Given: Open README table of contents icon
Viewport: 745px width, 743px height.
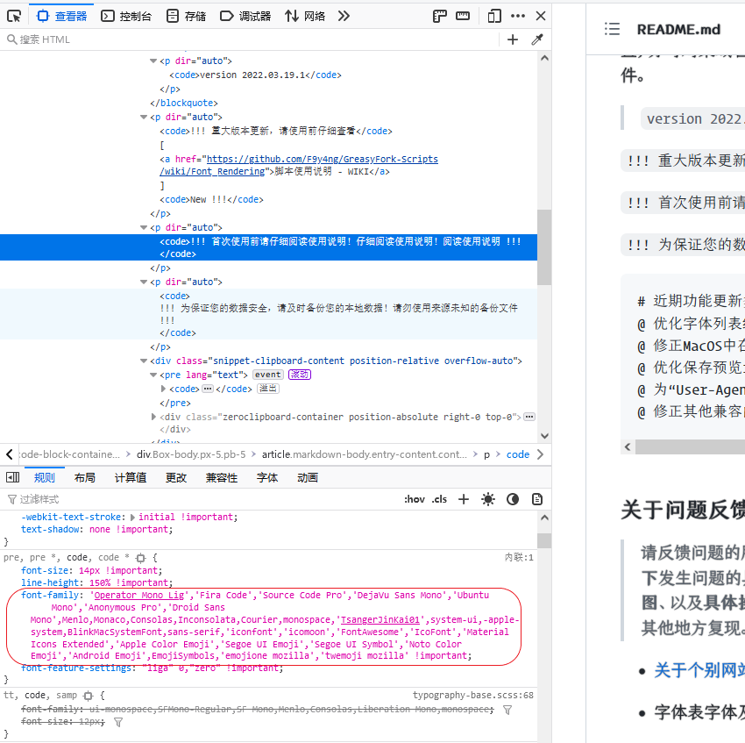Looking at the screenshot, I should coord(612,28).
